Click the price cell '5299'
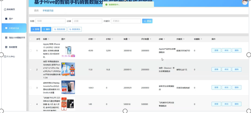The image size is (251, 113). tap(108, 51)
